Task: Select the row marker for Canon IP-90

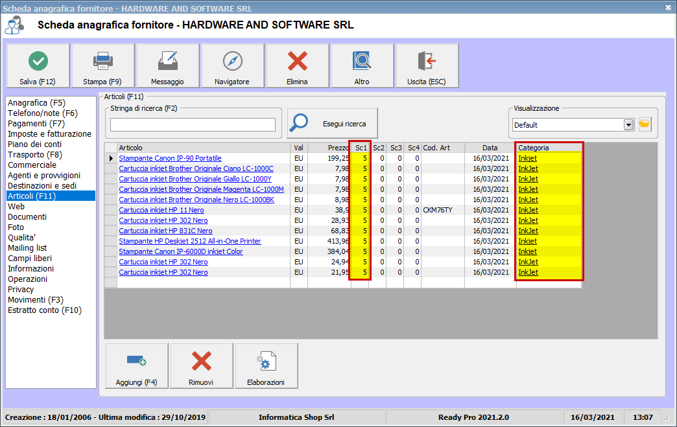Action: pyautogui.click(x=111, y=158)
